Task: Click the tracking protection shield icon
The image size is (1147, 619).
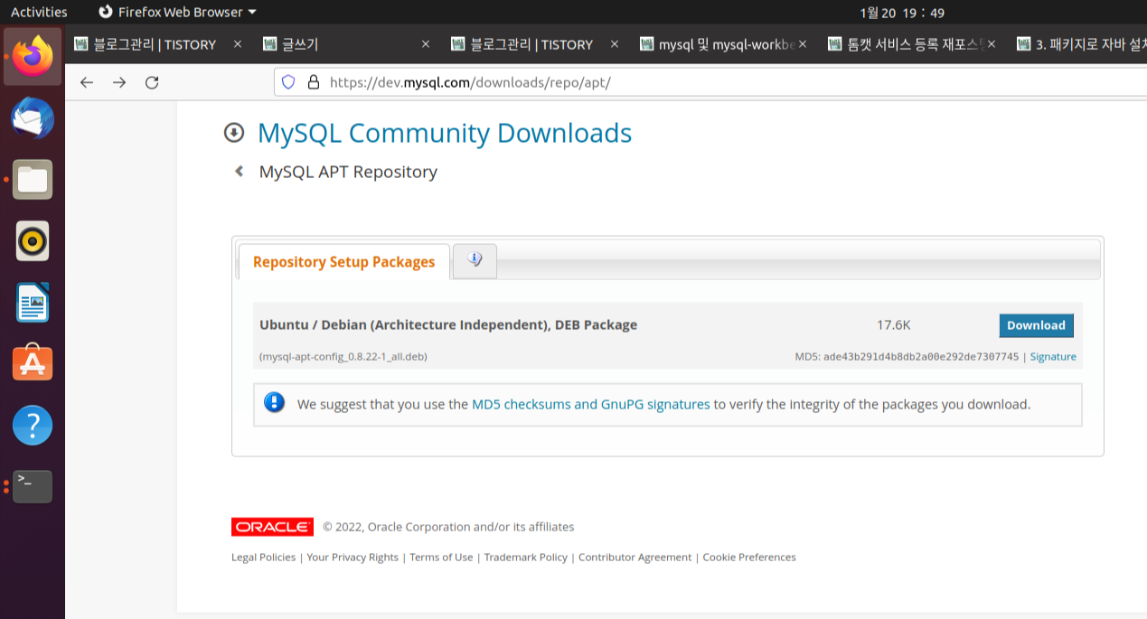Action: tap(288, 82)
